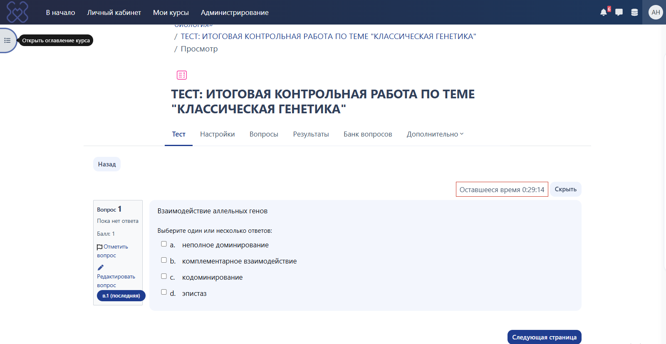This screenshot has width=666, height=344.
Task: Check answer c. кодоминирование
Action: click(x=164, y=276)
